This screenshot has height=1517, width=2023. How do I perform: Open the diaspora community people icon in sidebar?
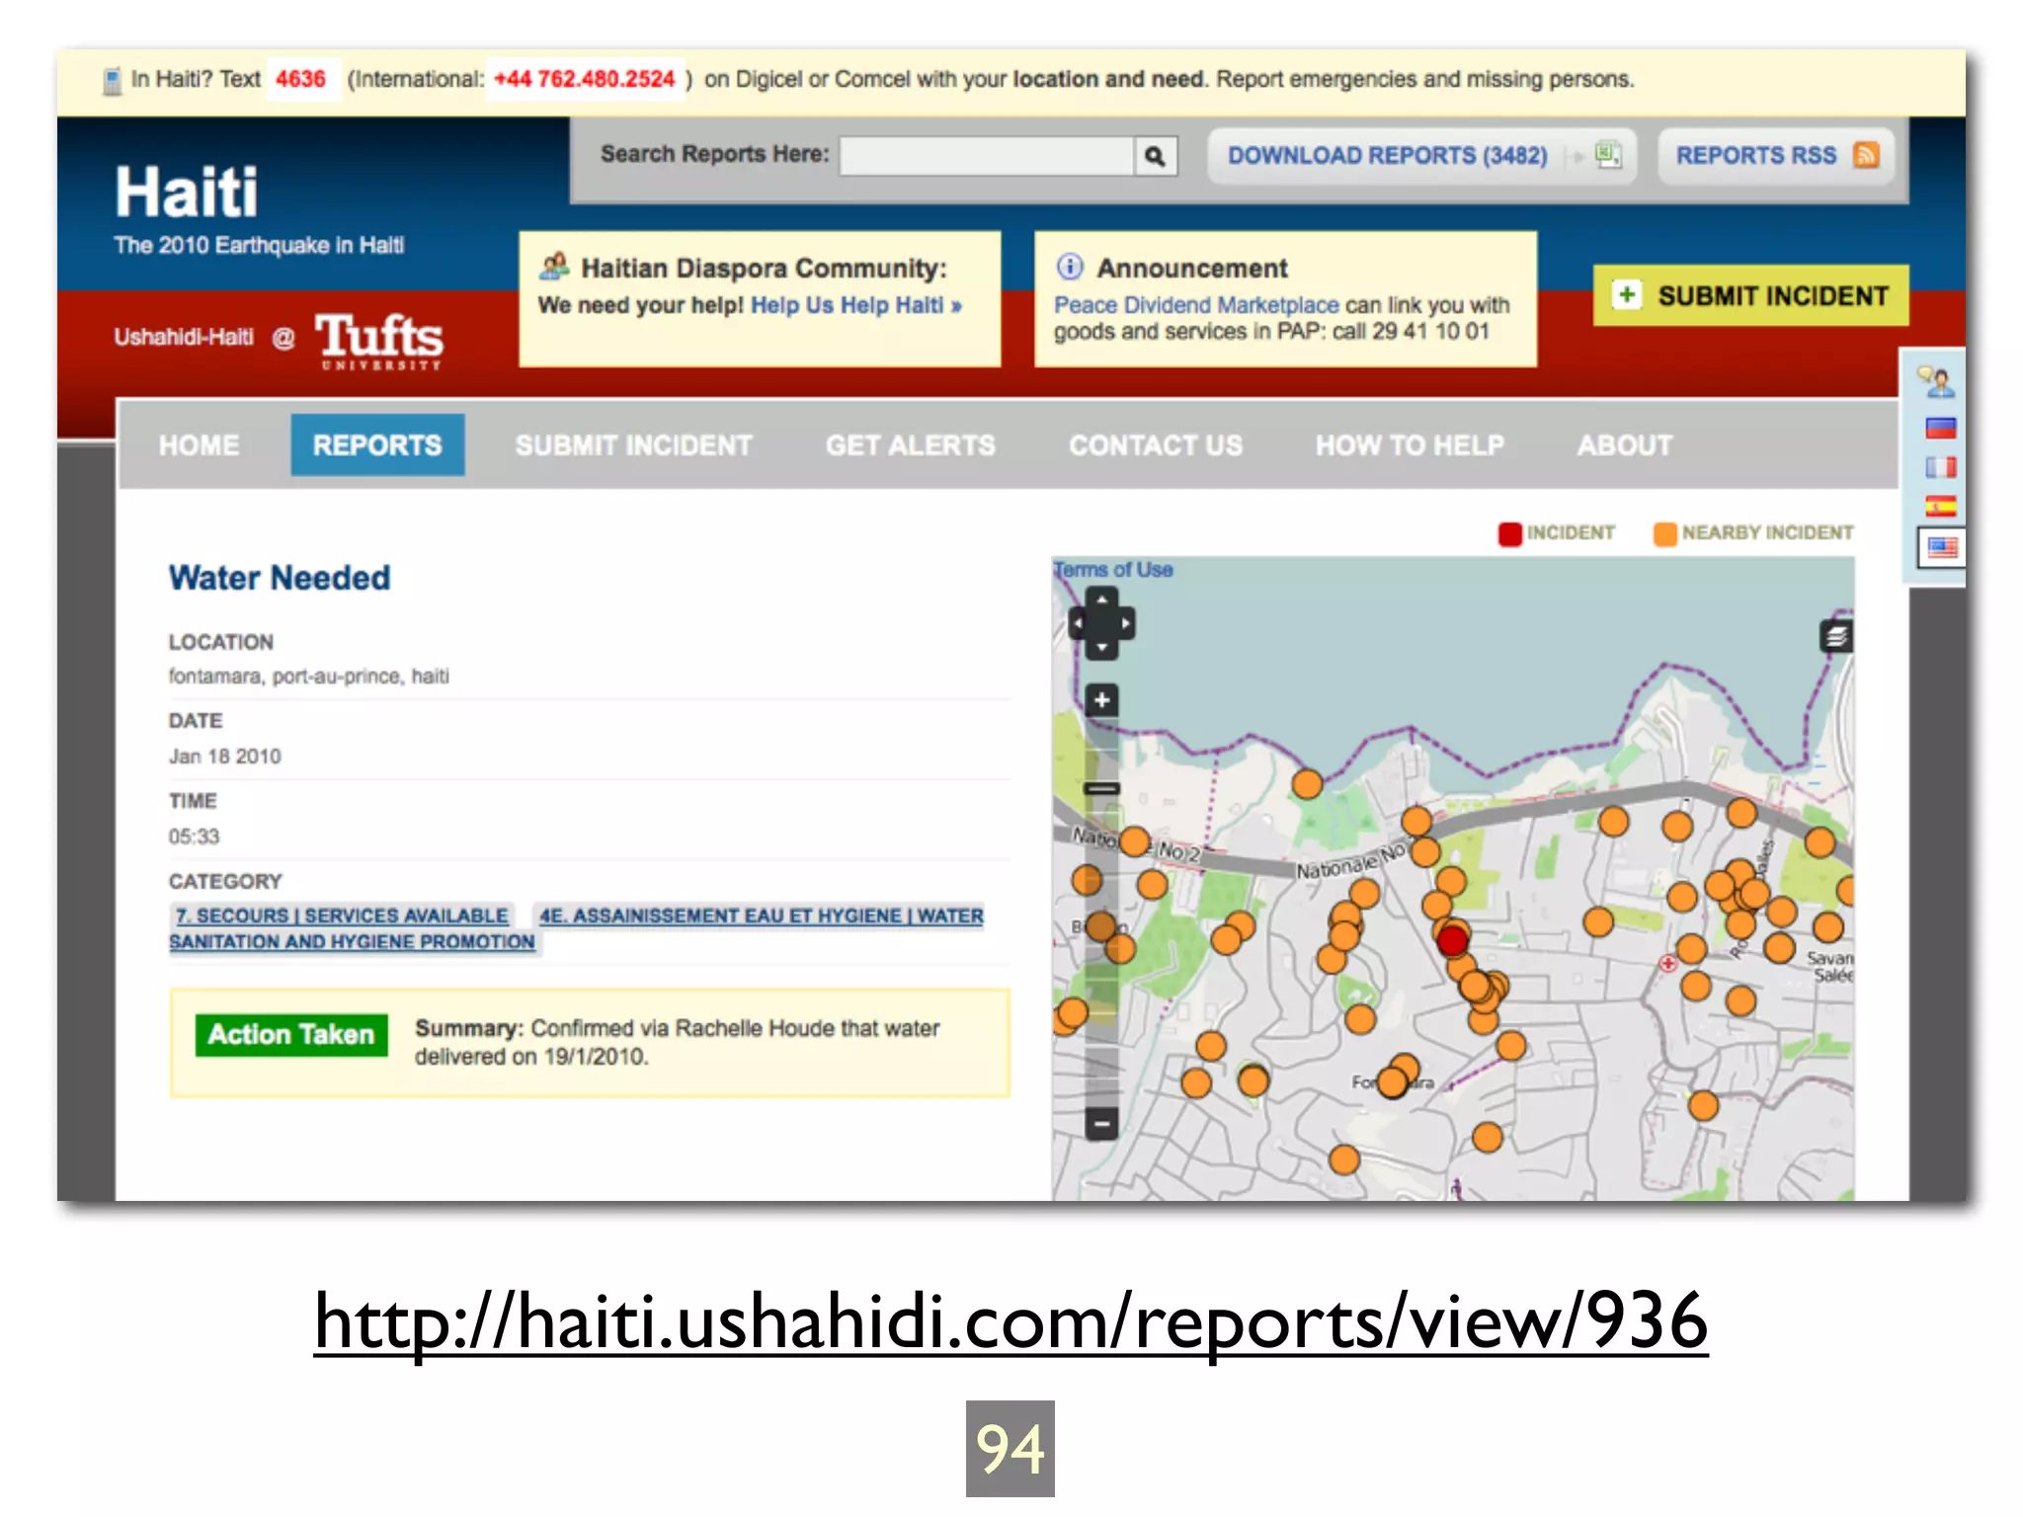coord(1938,381)
